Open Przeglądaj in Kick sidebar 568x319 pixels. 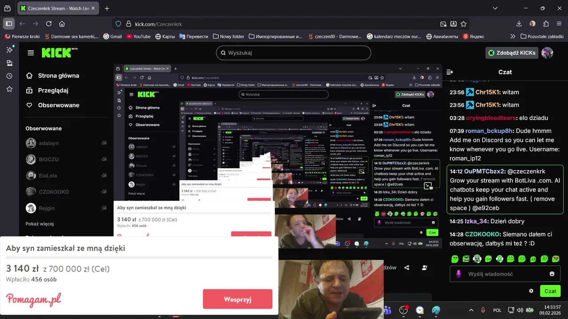click(x=47, y=90)
